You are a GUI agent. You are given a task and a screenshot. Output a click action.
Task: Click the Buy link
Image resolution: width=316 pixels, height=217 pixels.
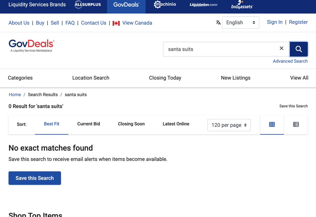coord(40,23)
